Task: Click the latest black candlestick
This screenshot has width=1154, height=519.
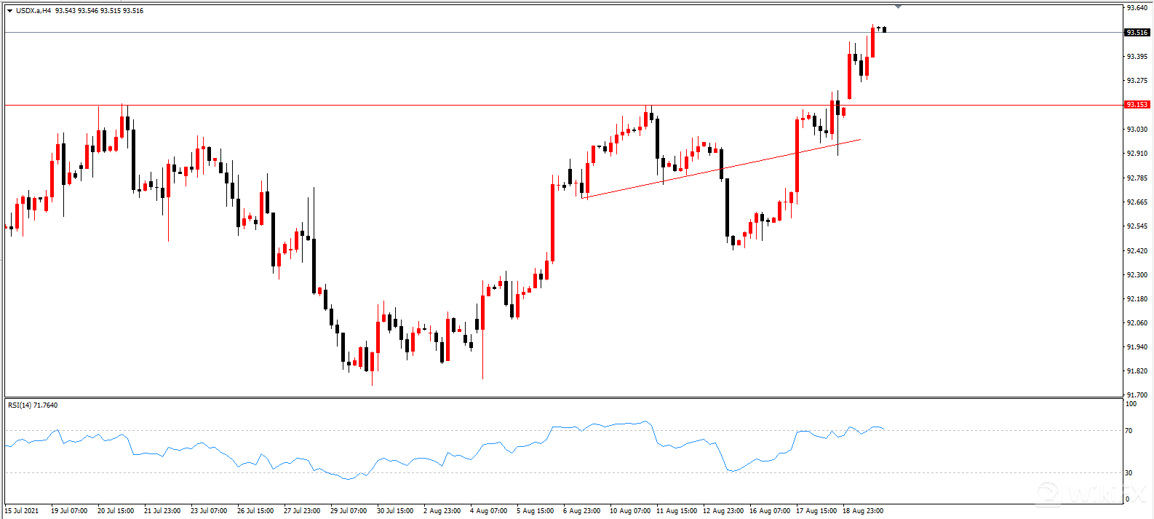Action: coord(884,30)
